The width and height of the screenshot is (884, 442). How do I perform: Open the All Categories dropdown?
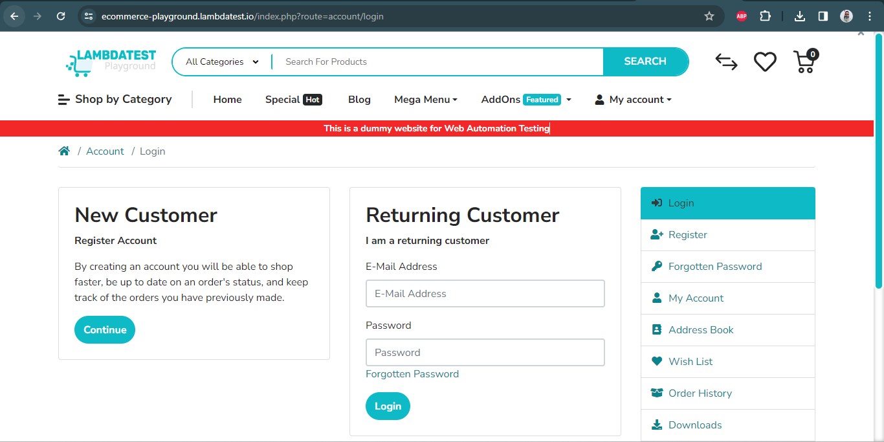coord(220,61)
